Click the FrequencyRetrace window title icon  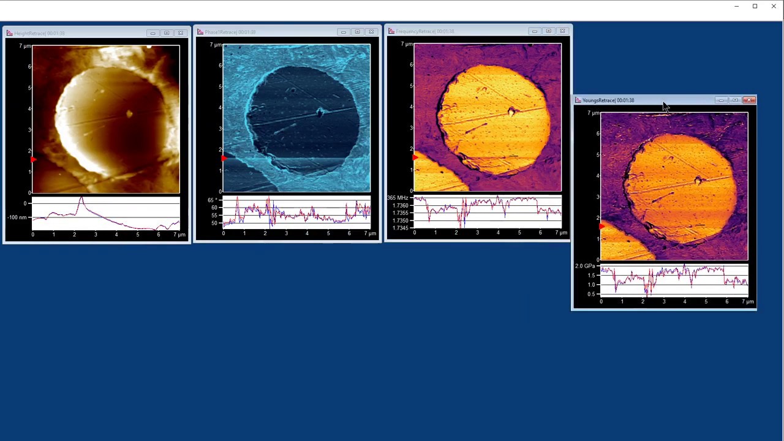(391, 31)
